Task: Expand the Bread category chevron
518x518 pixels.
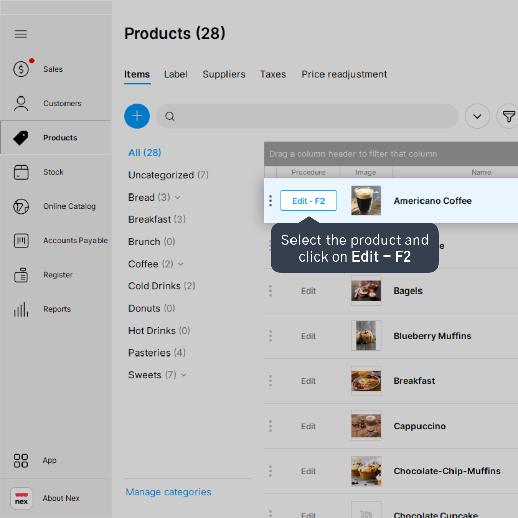Action: [x=178, y=198]
